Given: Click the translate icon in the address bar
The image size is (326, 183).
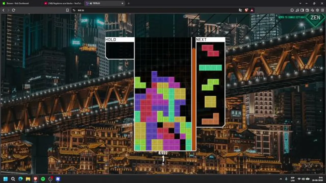Looking at the screenshot, I should click(240, 10).
